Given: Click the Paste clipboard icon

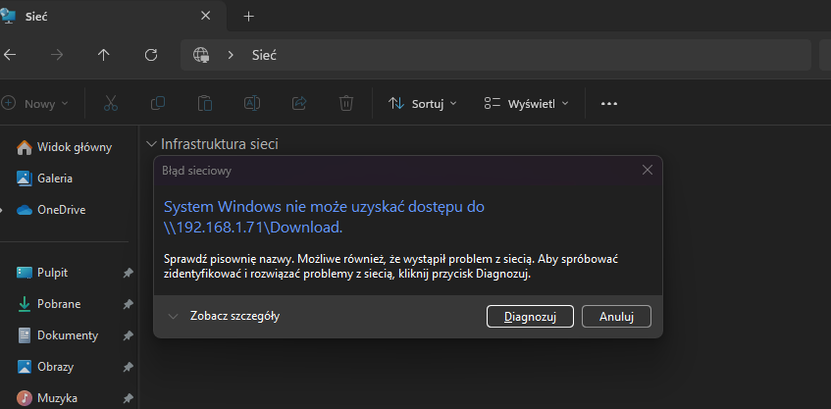Looking at the screenshot, I should [204, 103].
